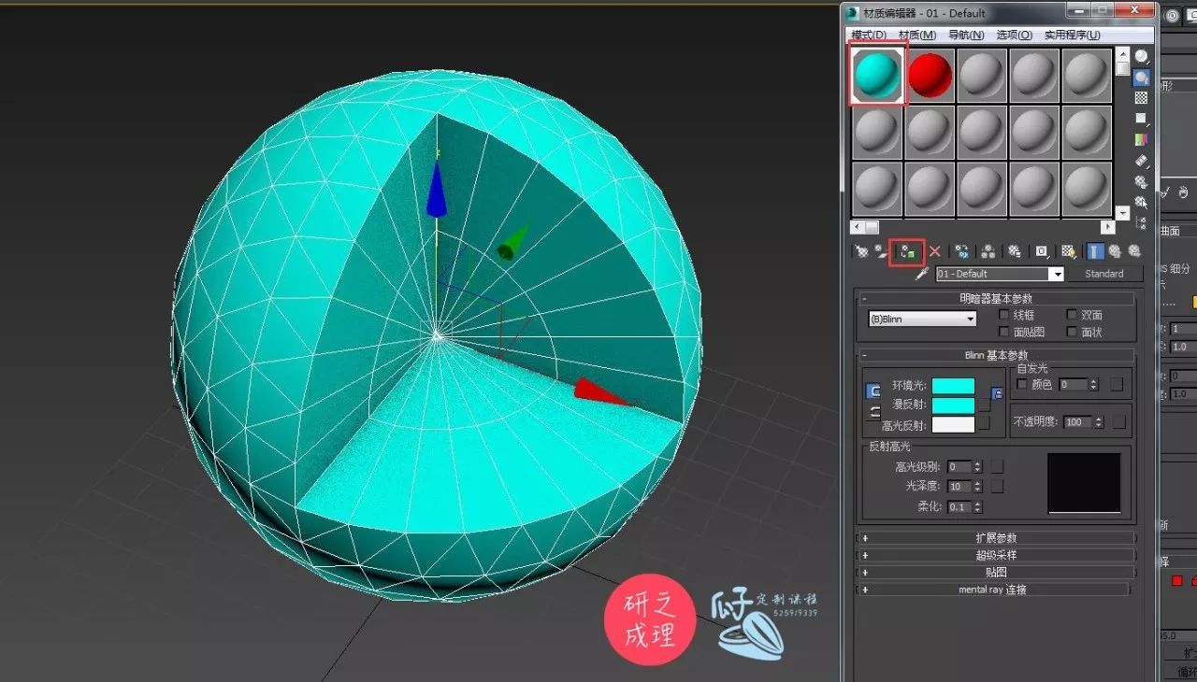Click the 高光级别 spinner arrows
The image size is (1197, 682).
tap(978, 466)
